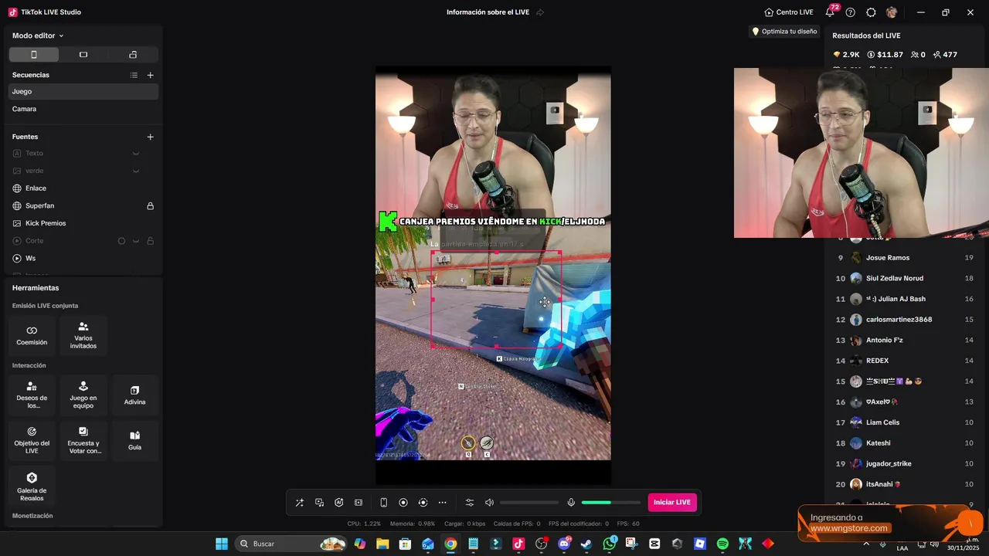Open Spotify from the taskbar
The width and height of the screenshot is (989, 556).
722,544
